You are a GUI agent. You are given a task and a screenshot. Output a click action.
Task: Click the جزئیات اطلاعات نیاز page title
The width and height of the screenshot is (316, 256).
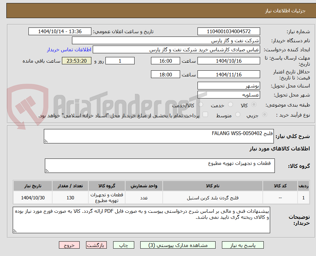285,11
